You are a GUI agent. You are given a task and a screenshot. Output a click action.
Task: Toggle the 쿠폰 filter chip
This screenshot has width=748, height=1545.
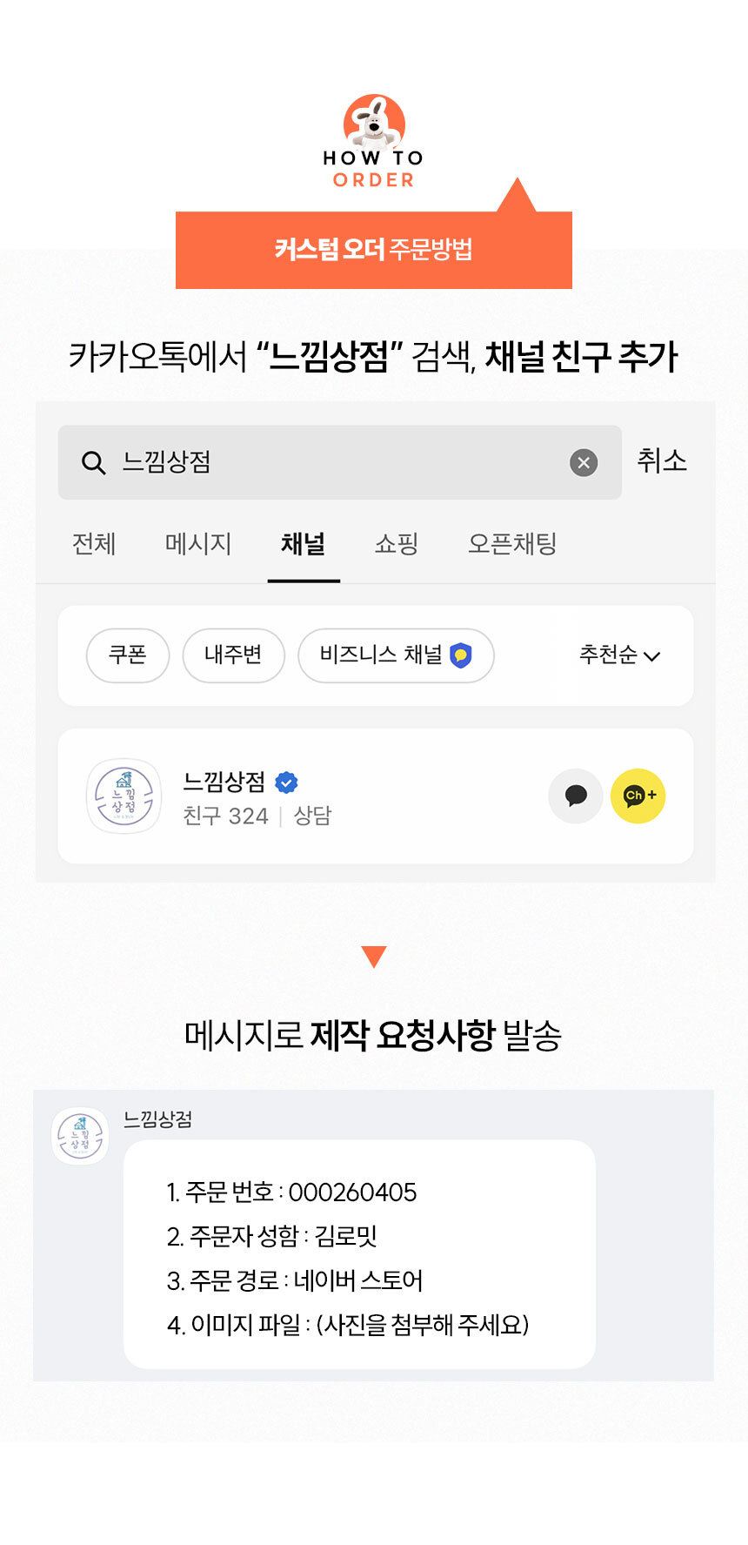click(x=127, y=655)
